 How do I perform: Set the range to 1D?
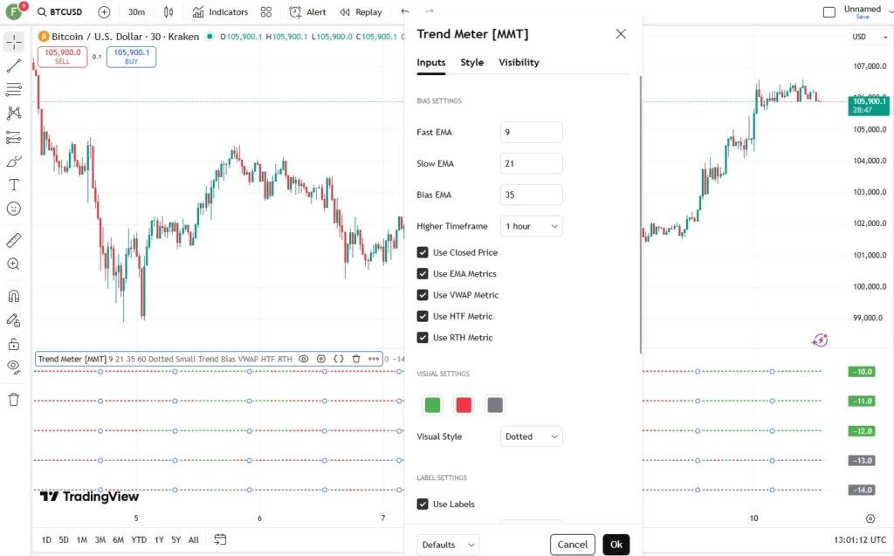point(46,539)
